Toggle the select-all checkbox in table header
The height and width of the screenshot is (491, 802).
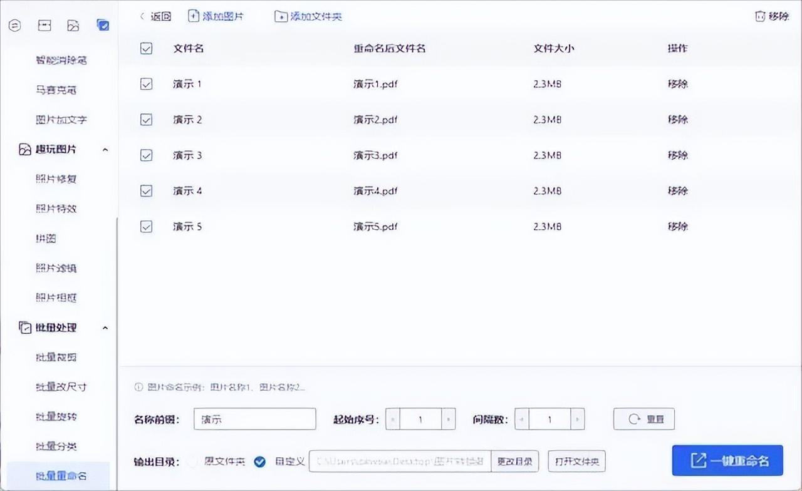click(146, 48)
